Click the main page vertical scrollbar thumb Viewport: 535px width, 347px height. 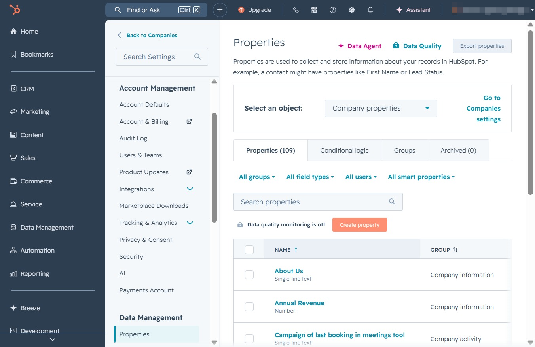point(531,113)
